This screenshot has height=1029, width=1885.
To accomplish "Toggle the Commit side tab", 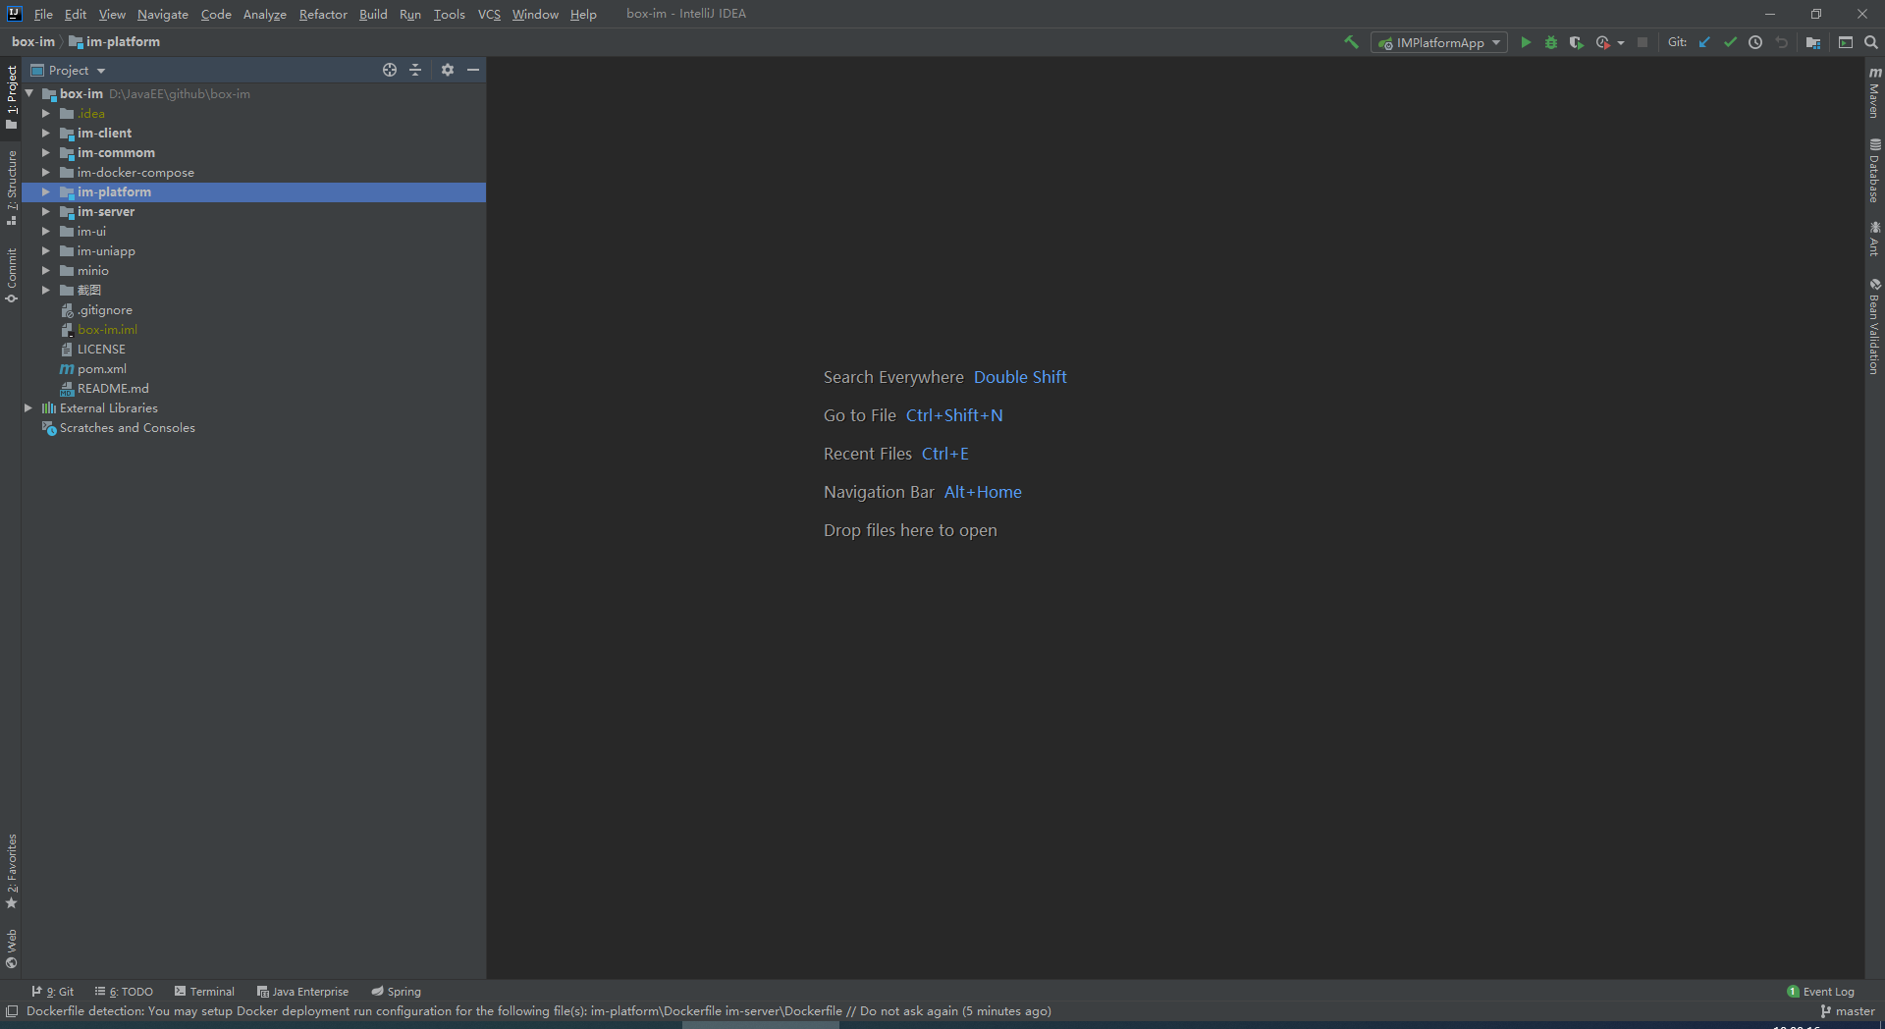I will (x=11, y=275).
